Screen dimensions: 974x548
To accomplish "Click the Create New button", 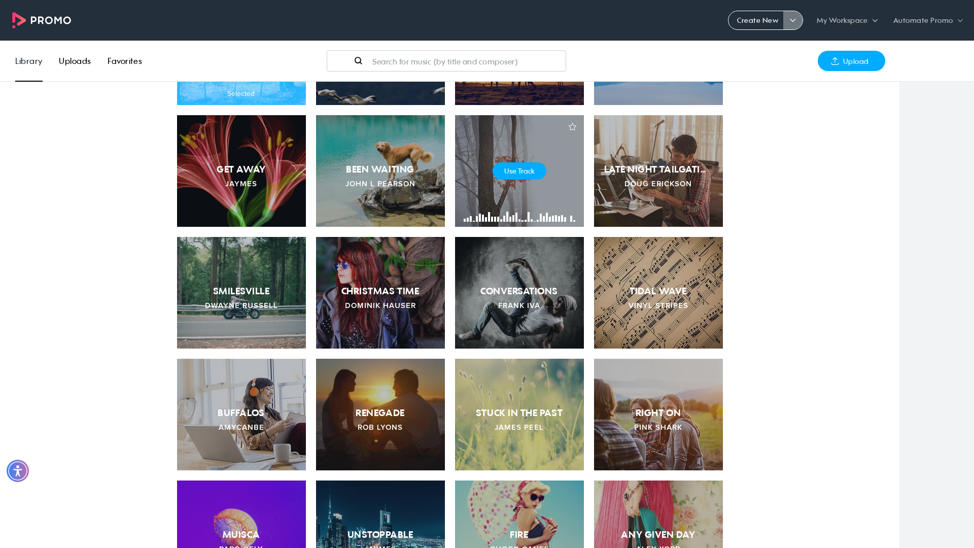I will pyautogui.click(x=756, y=20).
